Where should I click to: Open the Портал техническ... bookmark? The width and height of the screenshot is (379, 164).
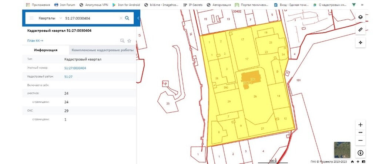pyautogui.click(x=252, y=4)
